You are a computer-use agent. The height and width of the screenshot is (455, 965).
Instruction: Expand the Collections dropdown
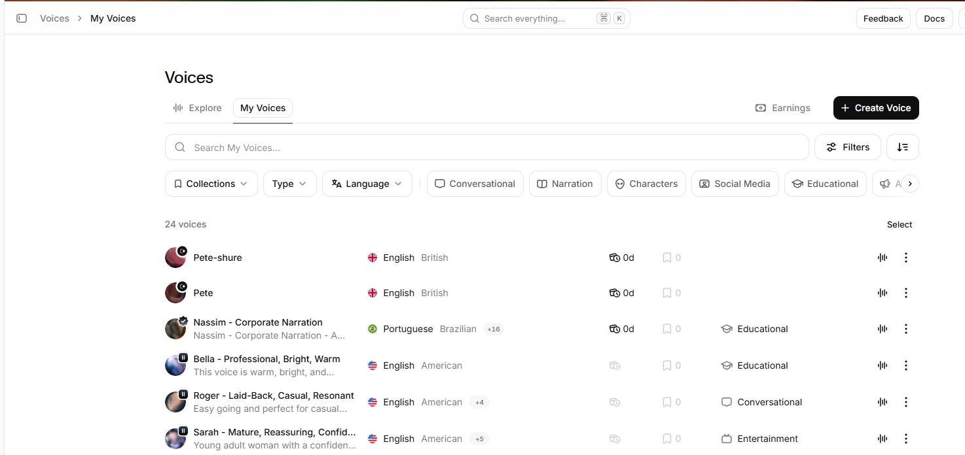211,184
